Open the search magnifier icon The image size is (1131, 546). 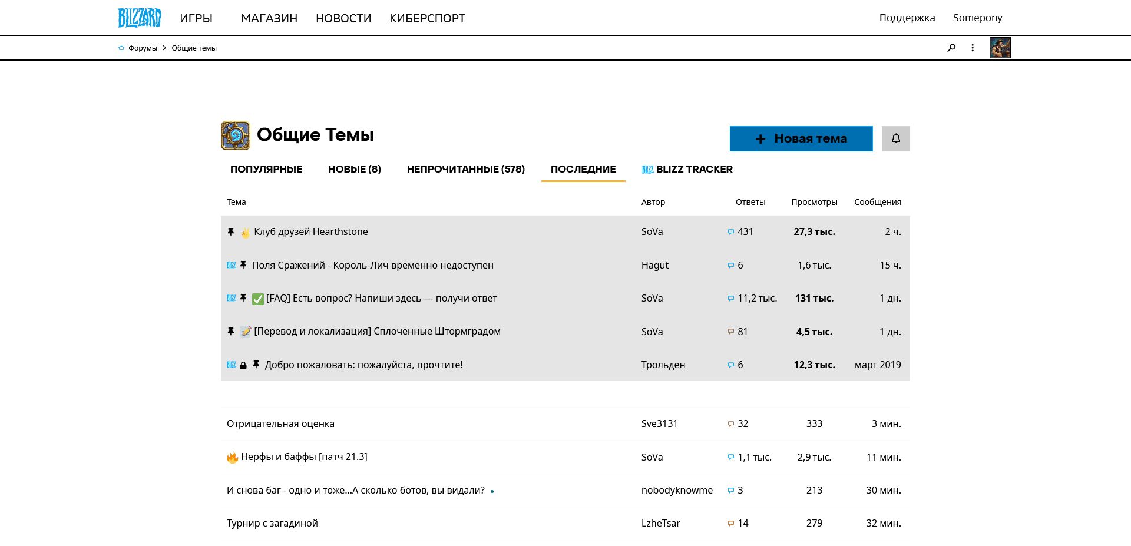pos(951,48)
